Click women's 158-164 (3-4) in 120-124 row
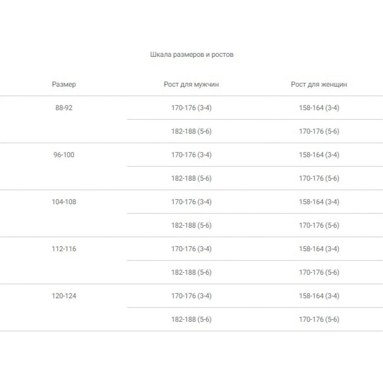This screenshot has width=383, height=383. [319, 296]
